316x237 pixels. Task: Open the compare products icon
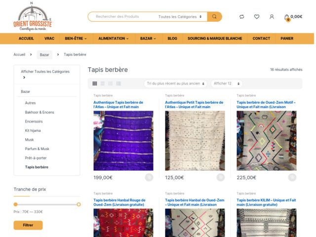tap(241, 17)
